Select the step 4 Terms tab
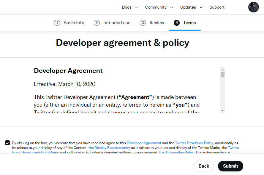This screenshot has width=264, height=175. pos(185,23)
